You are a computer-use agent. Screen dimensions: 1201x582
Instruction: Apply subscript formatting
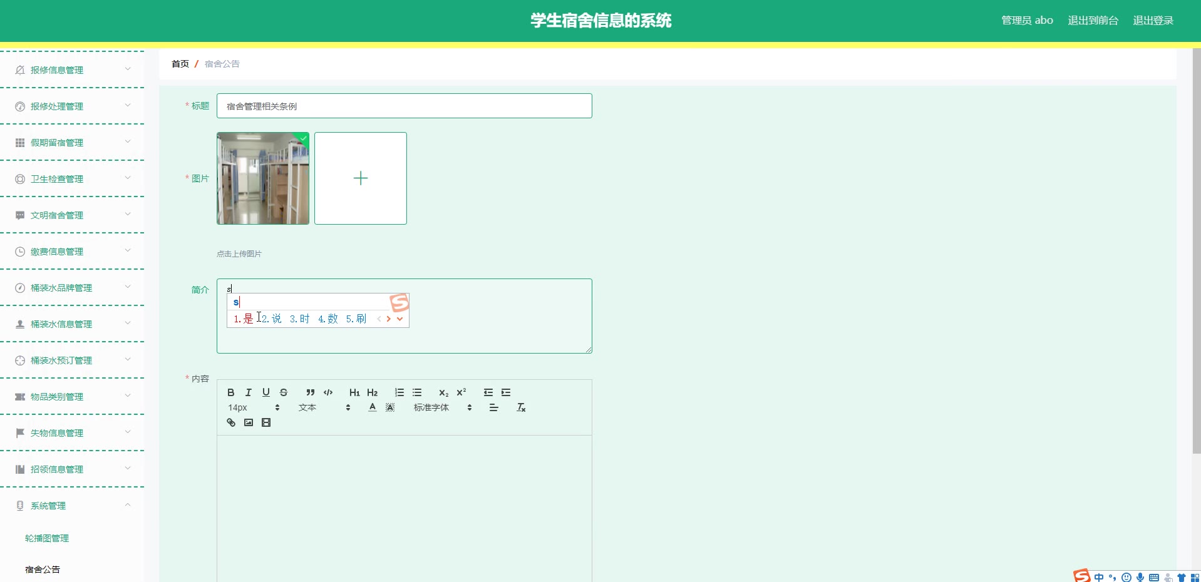click(x=443, y=392)
